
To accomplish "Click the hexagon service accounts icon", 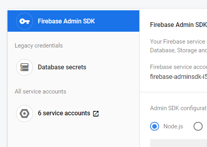I will [25, 113].
